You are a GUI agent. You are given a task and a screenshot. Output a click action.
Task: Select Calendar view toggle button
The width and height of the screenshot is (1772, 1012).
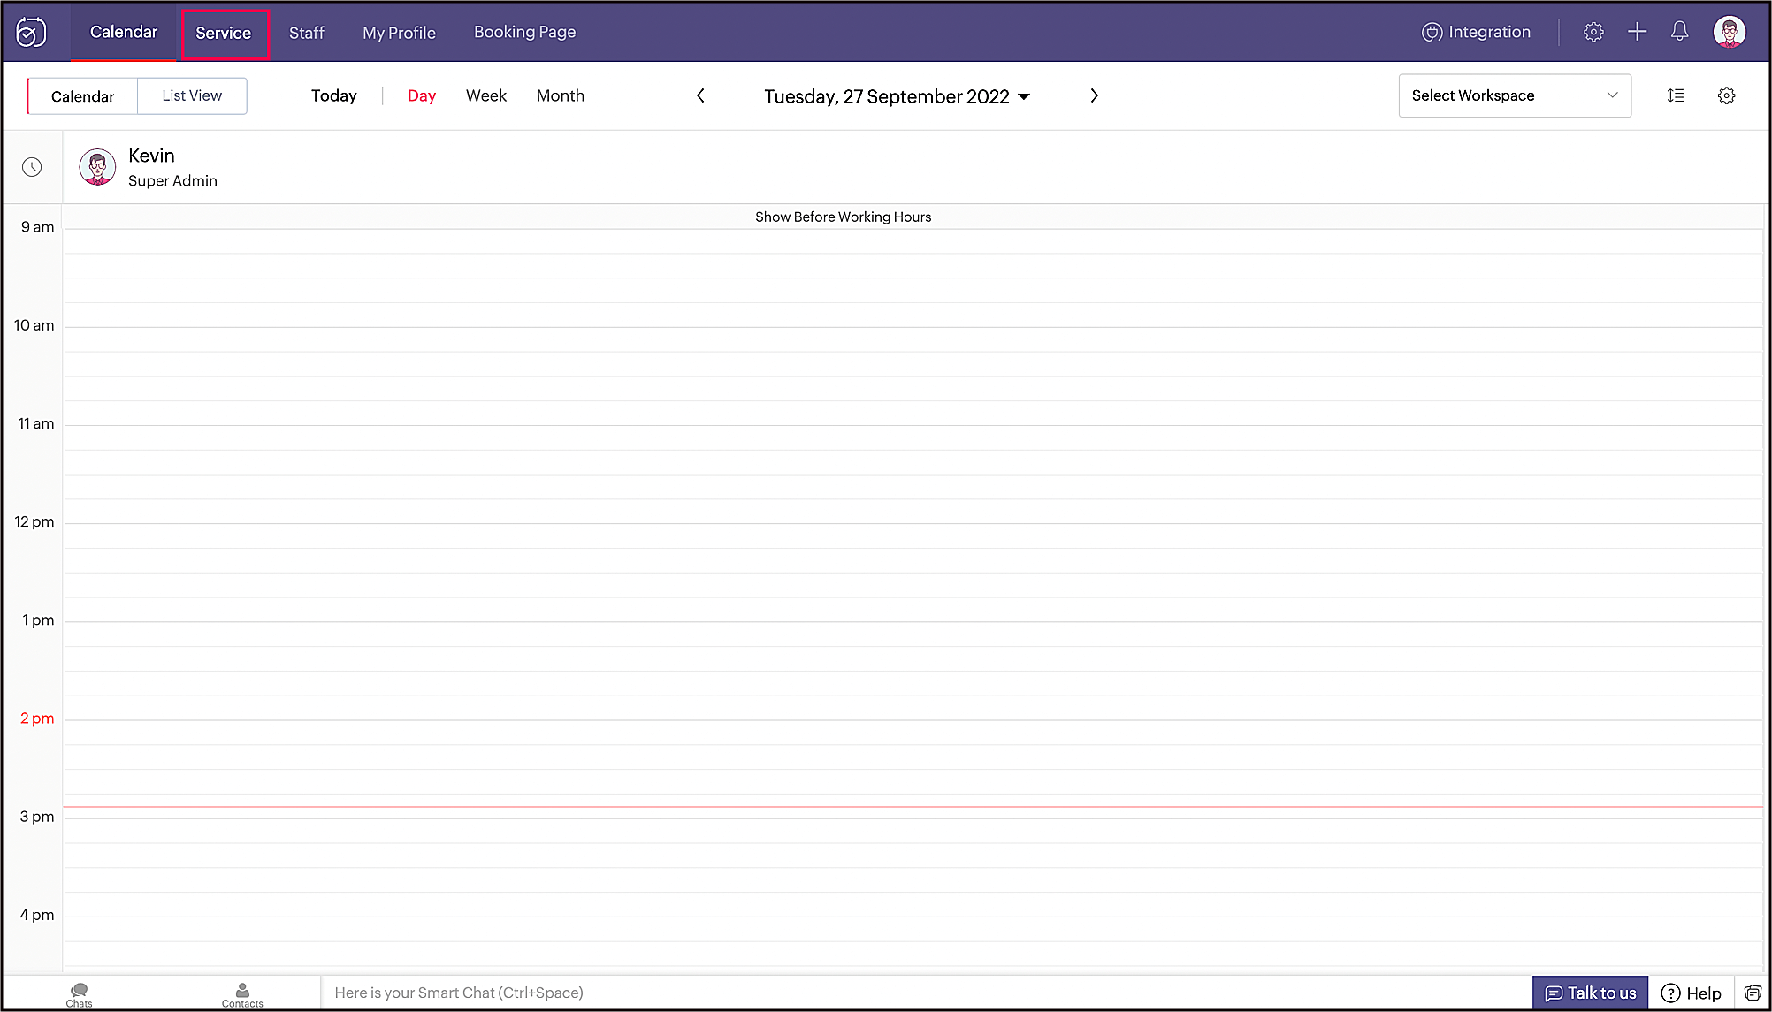(x=82, y=96)
